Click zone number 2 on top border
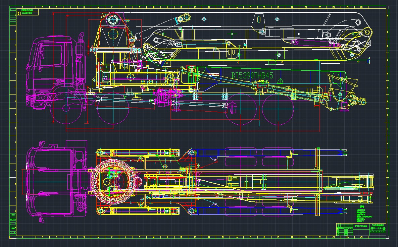 click(x=42, y=7)
